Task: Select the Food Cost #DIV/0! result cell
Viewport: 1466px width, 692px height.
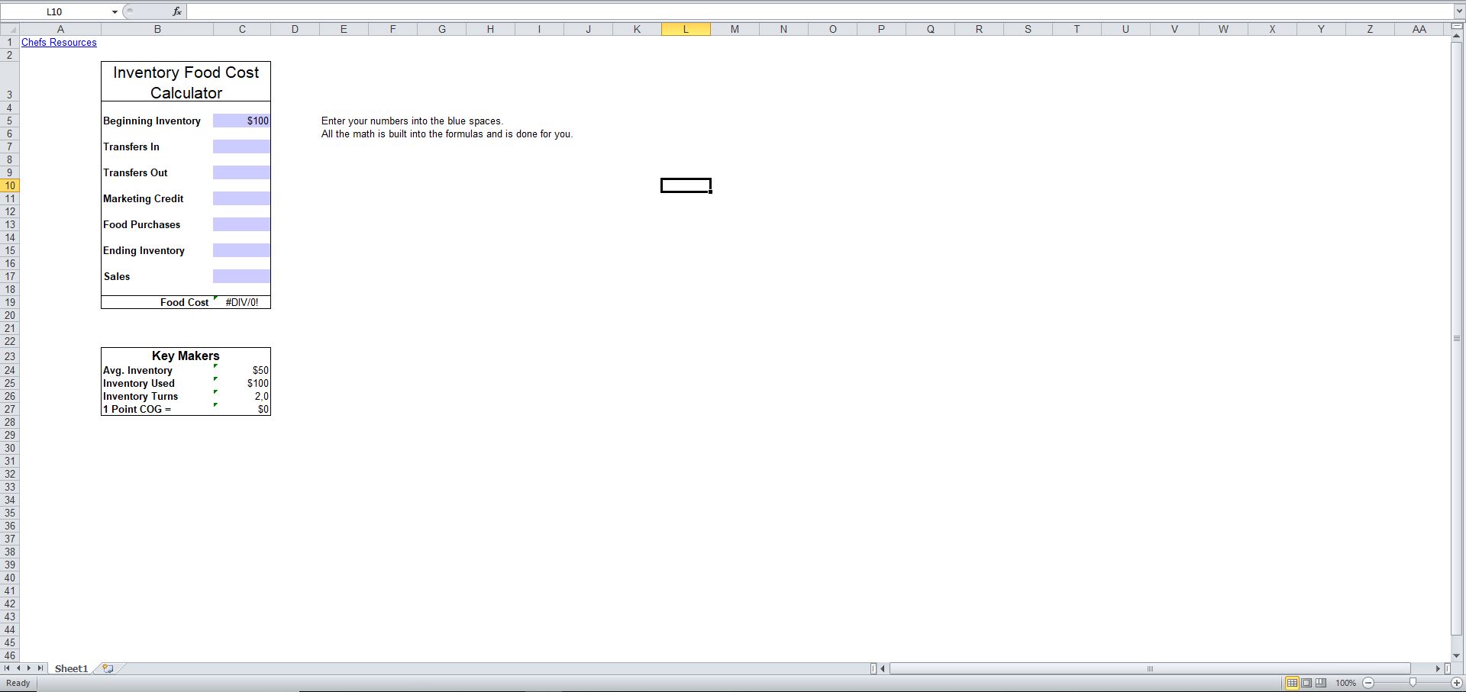Action: point(242,302)
